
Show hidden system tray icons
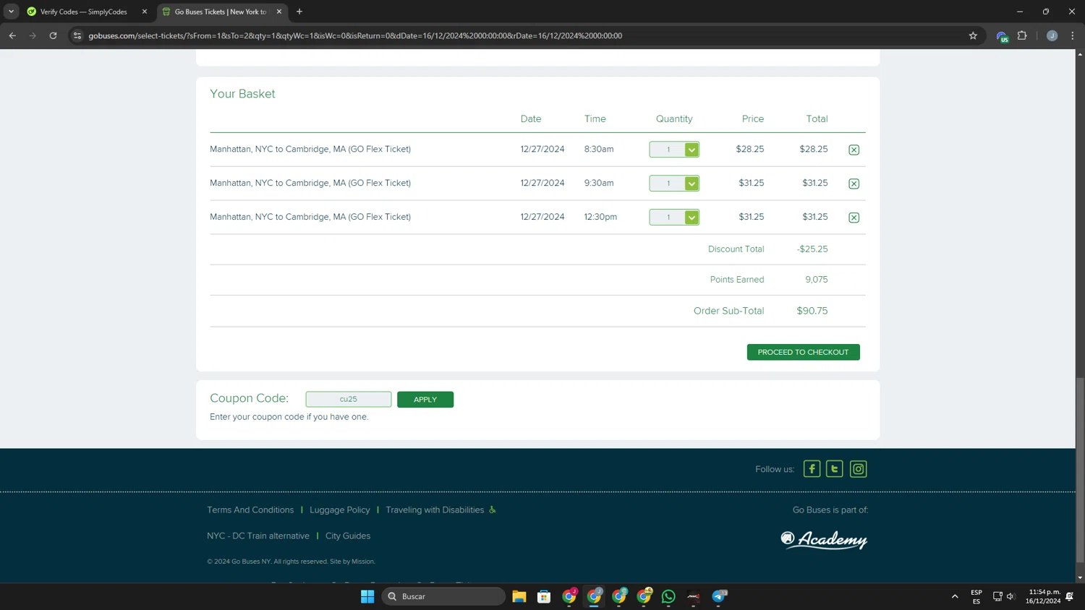click(955, 596)
